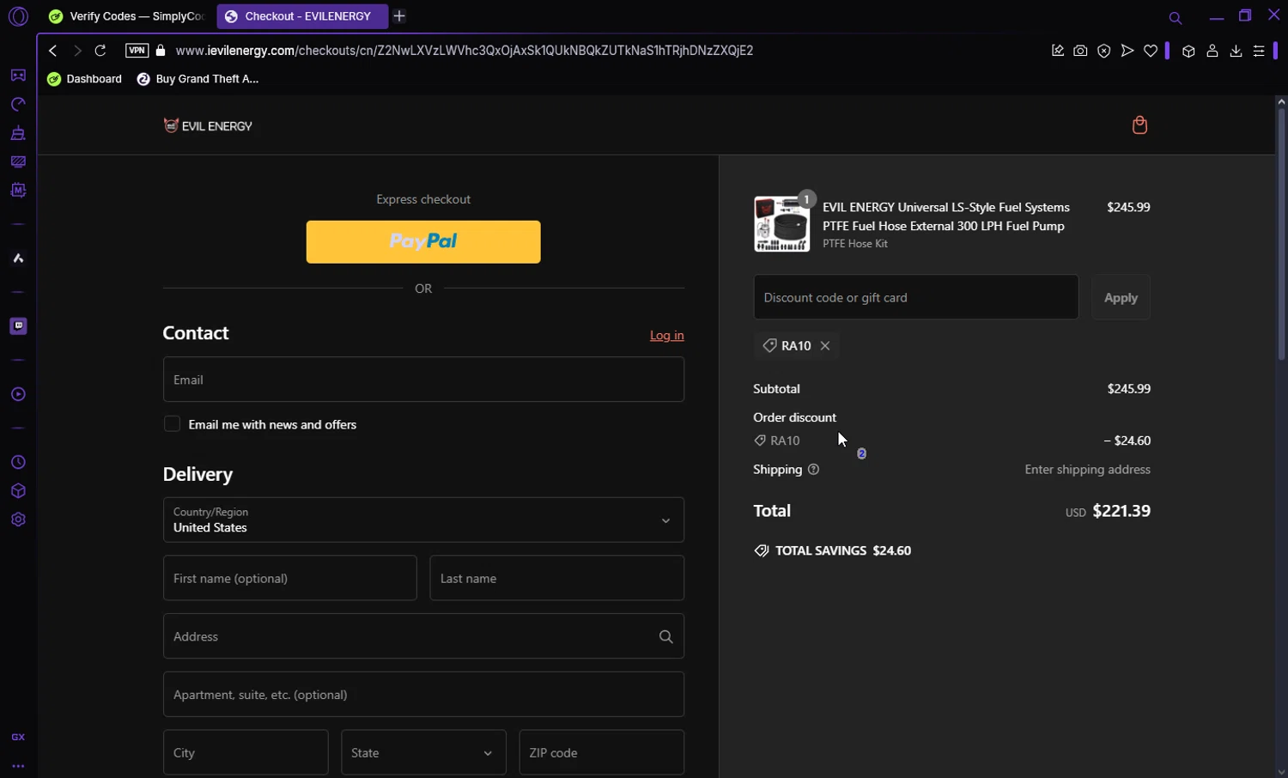Toggle the VPN badge in address bar
Image resolution: width=1288 pixels, height=778 pixels.
click(x=137, y=51)
